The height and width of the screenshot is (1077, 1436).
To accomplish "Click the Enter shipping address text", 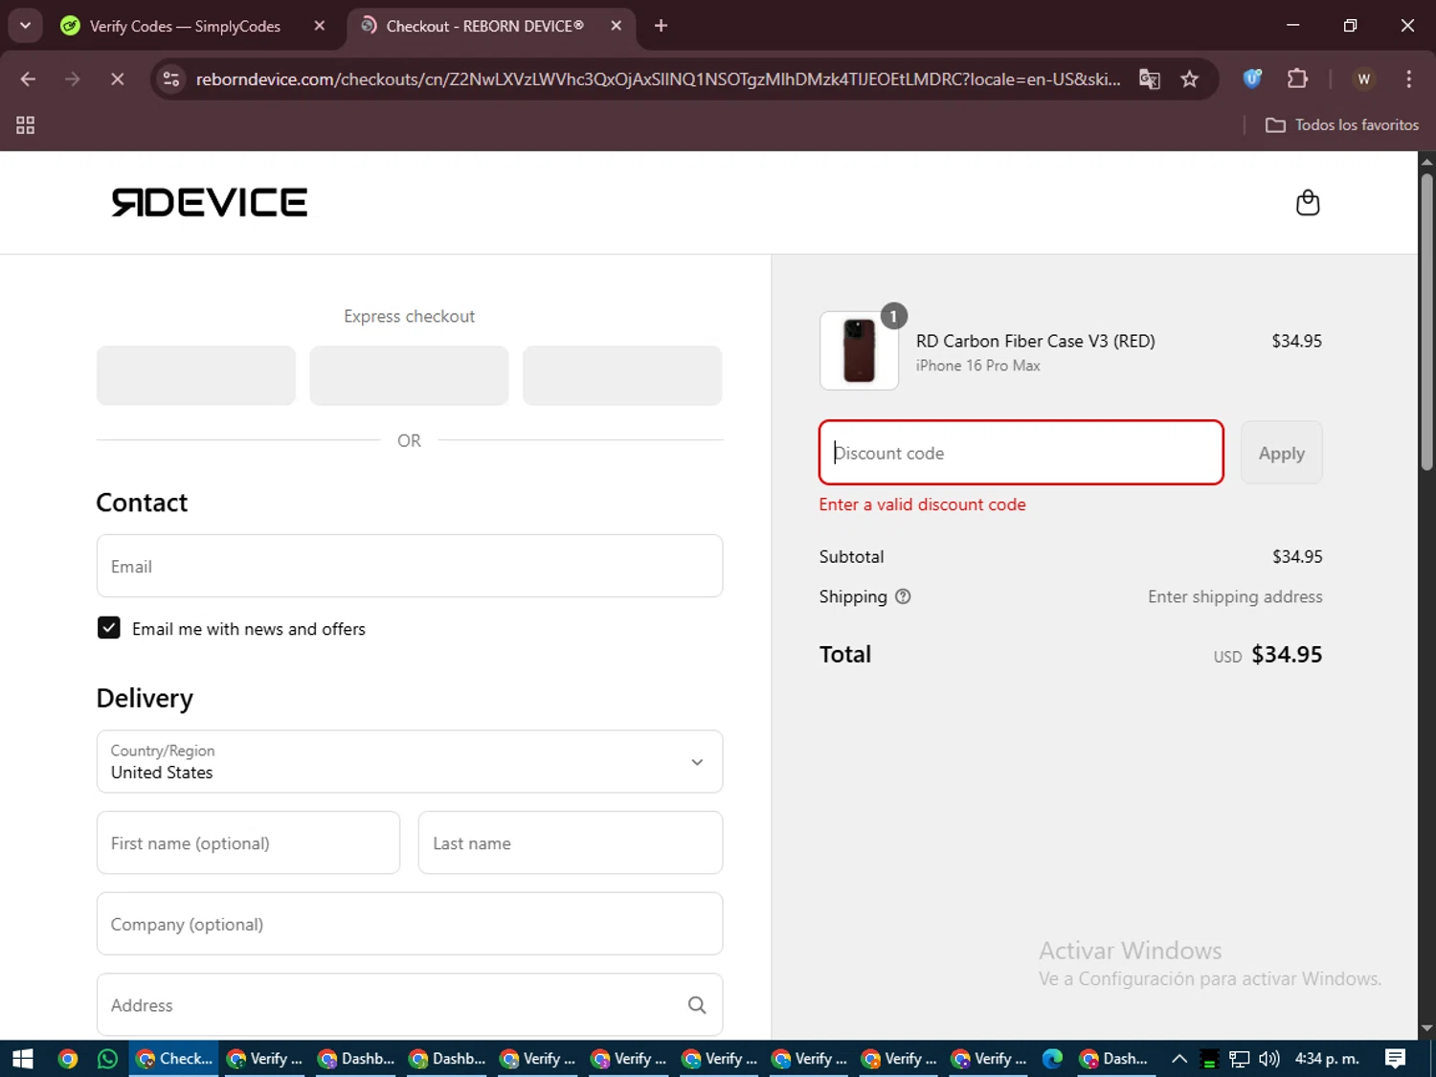I will point(1235,596).
